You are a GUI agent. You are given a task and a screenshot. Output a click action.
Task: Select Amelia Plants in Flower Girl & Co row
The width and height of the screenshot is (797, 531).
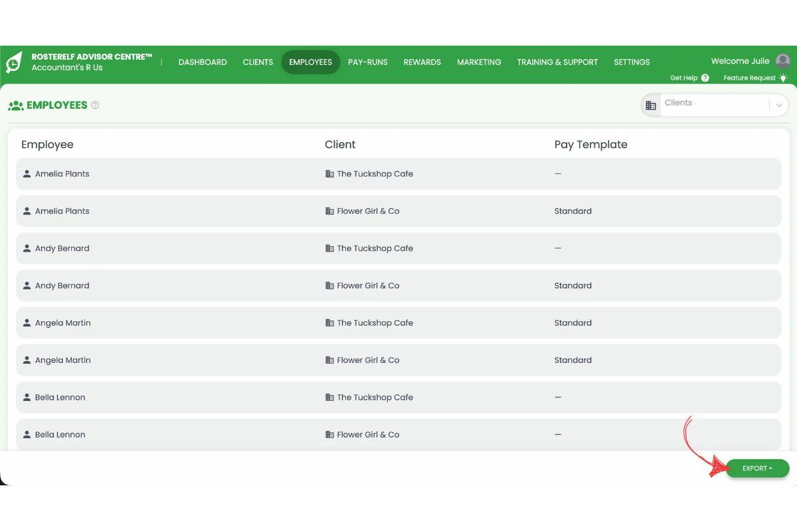[x=62, y=211]
